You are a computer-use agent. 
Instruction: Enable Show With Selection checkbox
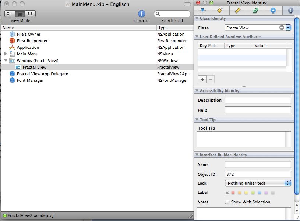pyautogui.click(x=227, y=202)
